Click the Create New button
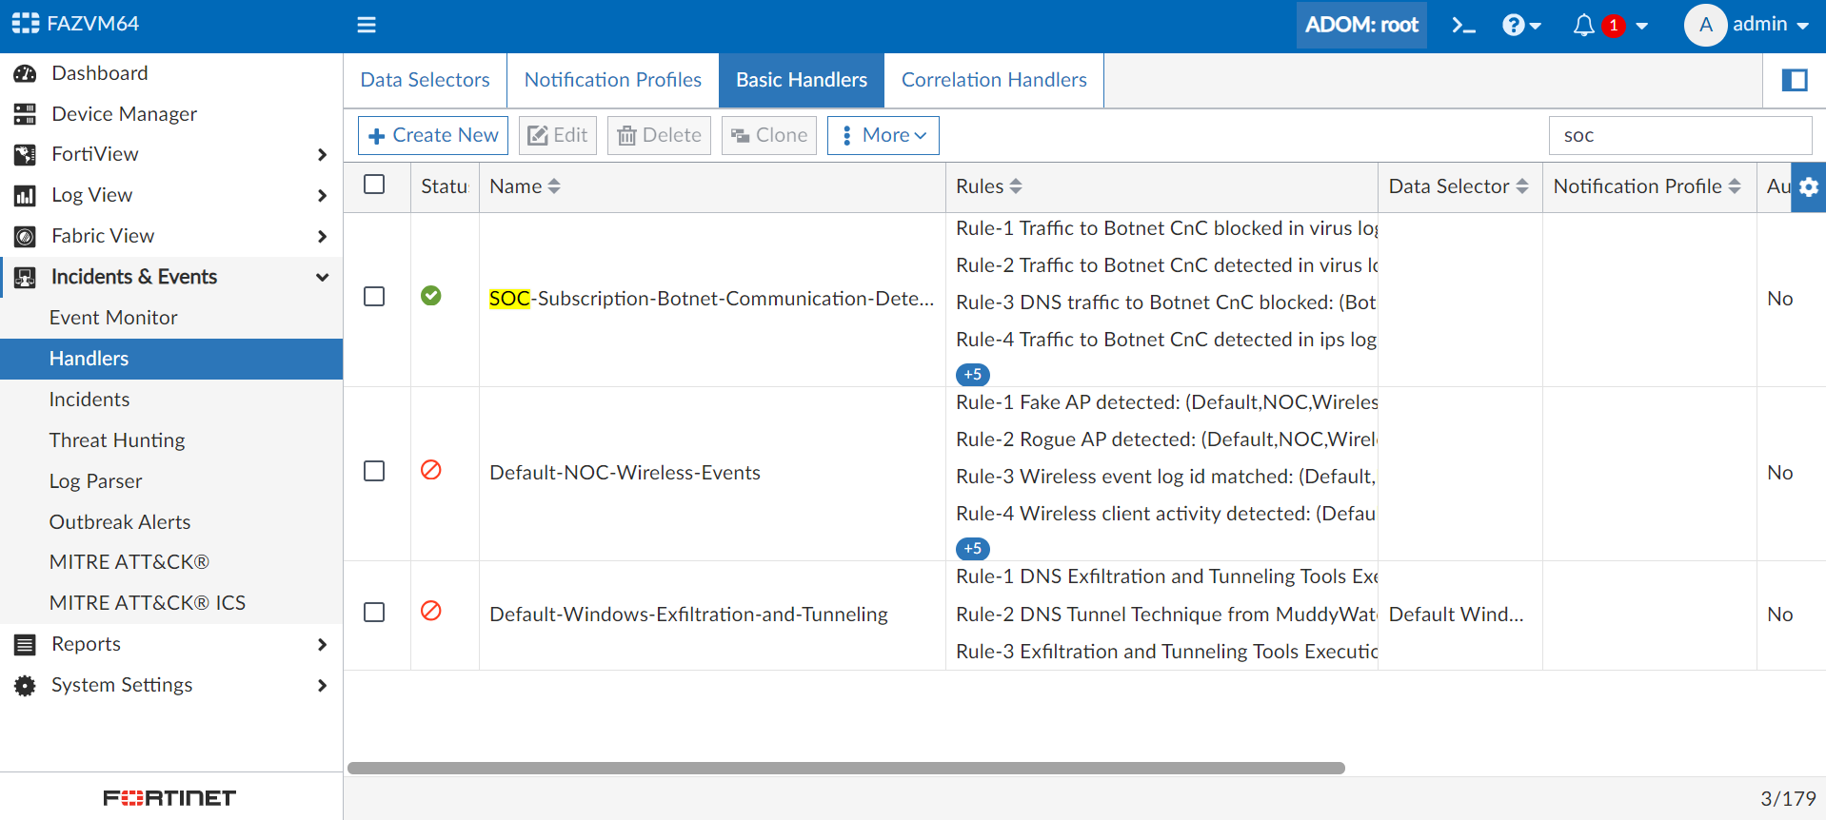The width and height of the screenshot is (1826, 820). [433, 135]
